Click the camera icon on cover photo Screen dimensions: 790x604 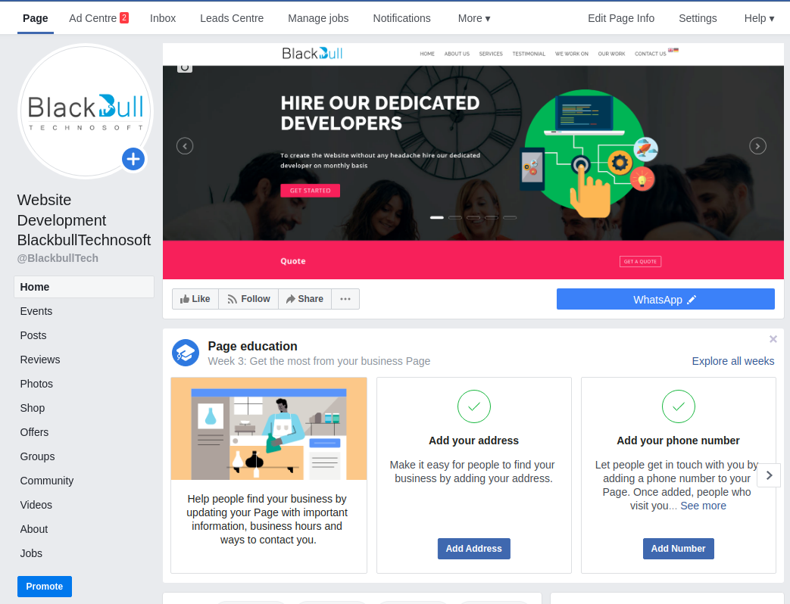(185, 67)
